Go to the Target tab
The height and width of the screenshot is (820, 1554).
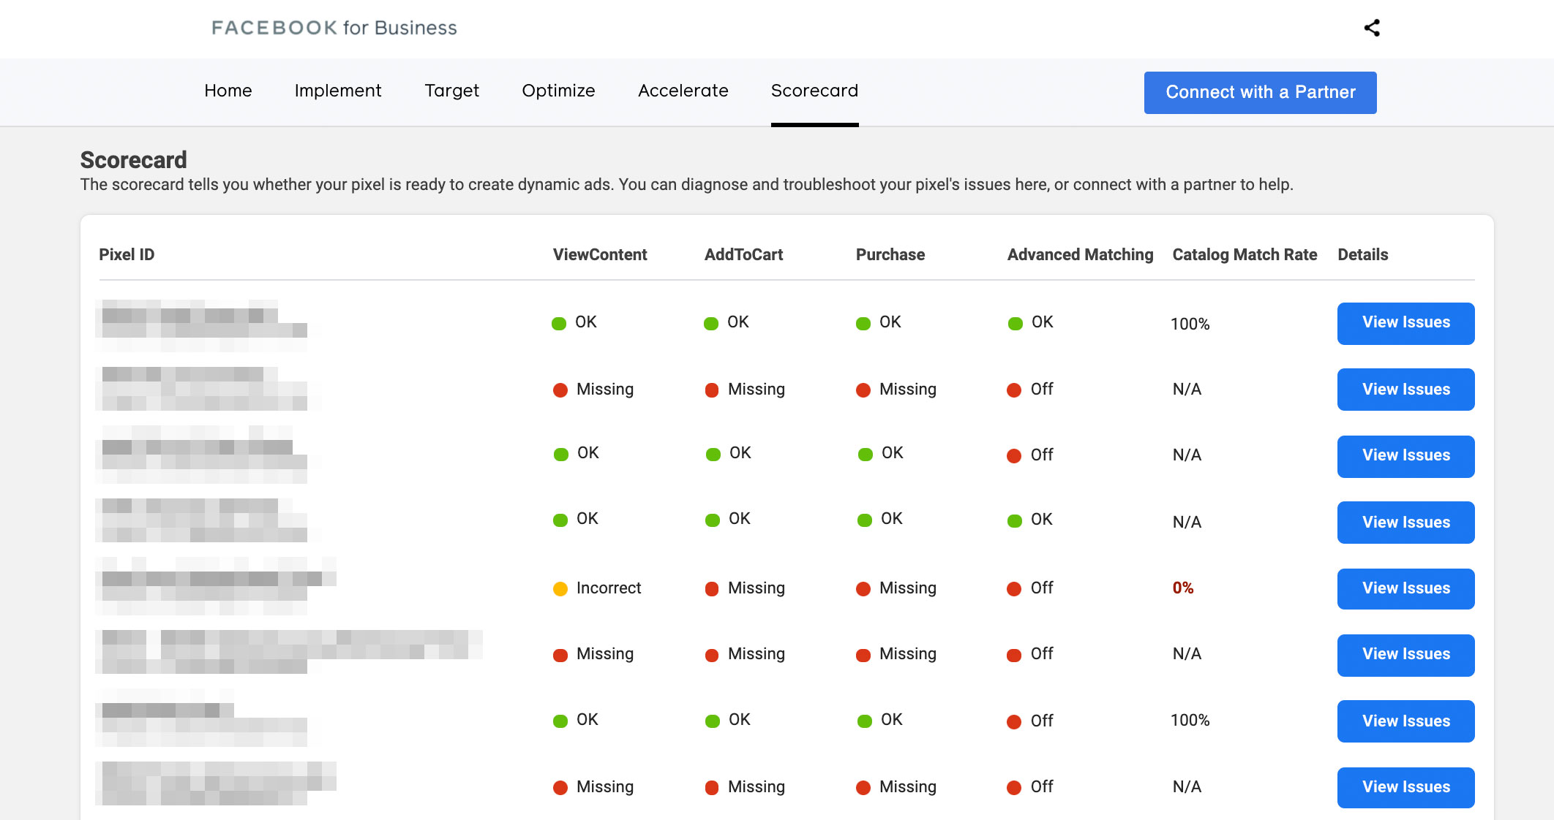click(451, 91)
